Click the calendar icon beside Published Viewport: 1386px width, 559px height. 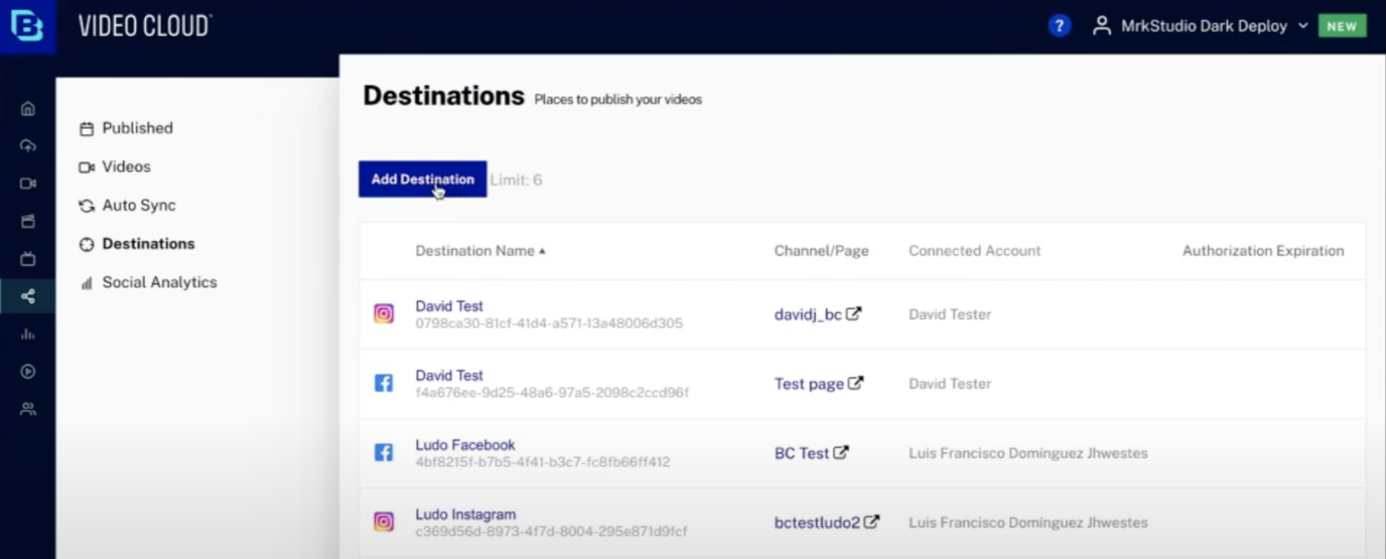click(87, 128)
